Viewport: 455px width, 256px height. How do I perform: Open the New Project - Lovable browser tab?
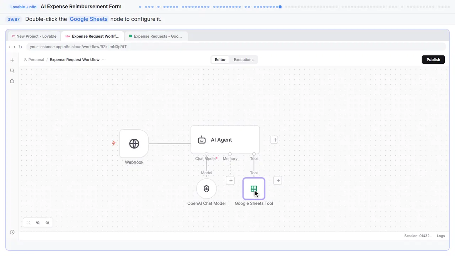point(34,36)
